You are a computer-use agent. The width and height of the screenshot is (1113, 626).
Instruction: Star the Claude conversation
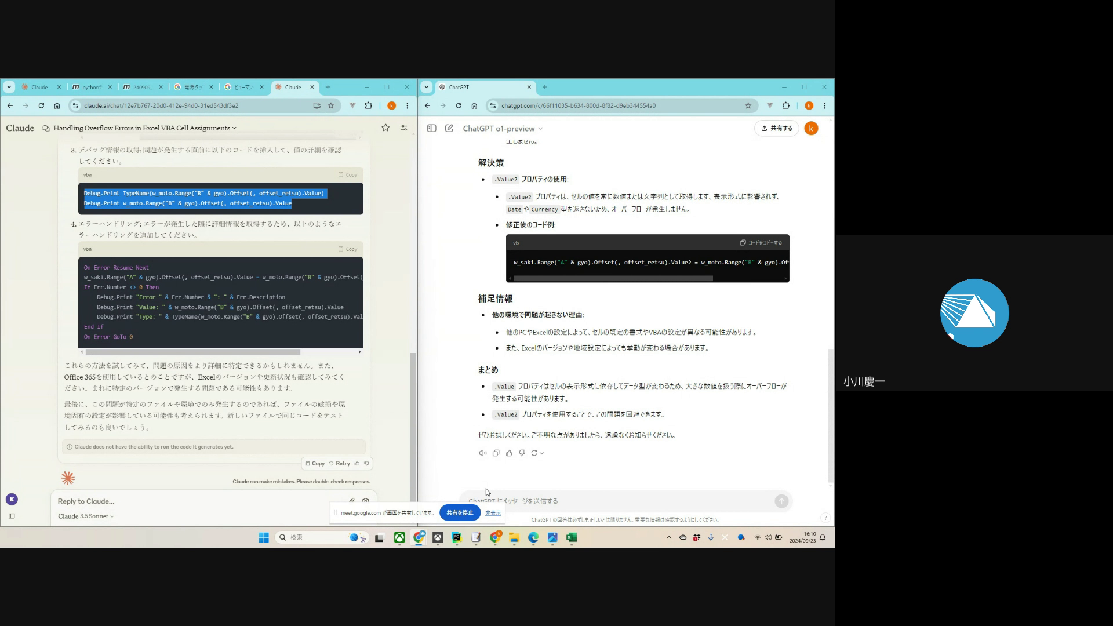coord(385,128)
